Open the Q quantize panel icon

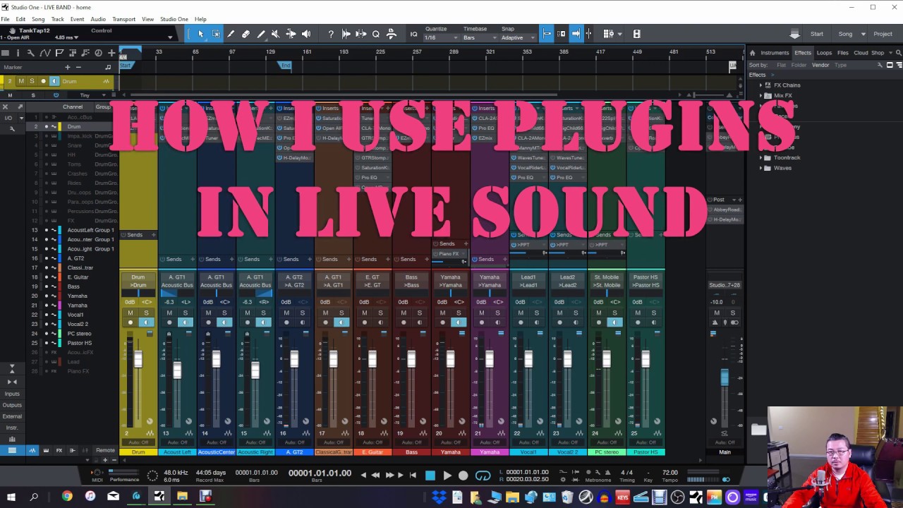(376, 34)
